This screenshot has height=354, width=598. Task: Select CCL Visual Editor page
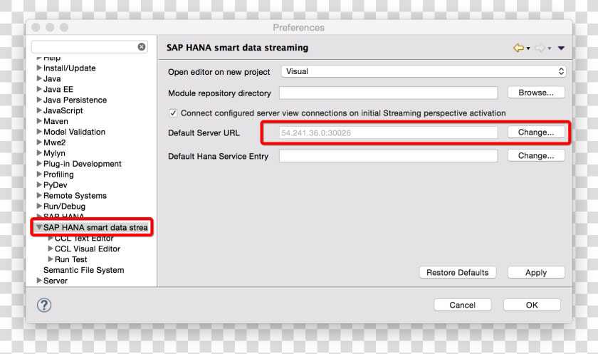(x=88, y=249)
